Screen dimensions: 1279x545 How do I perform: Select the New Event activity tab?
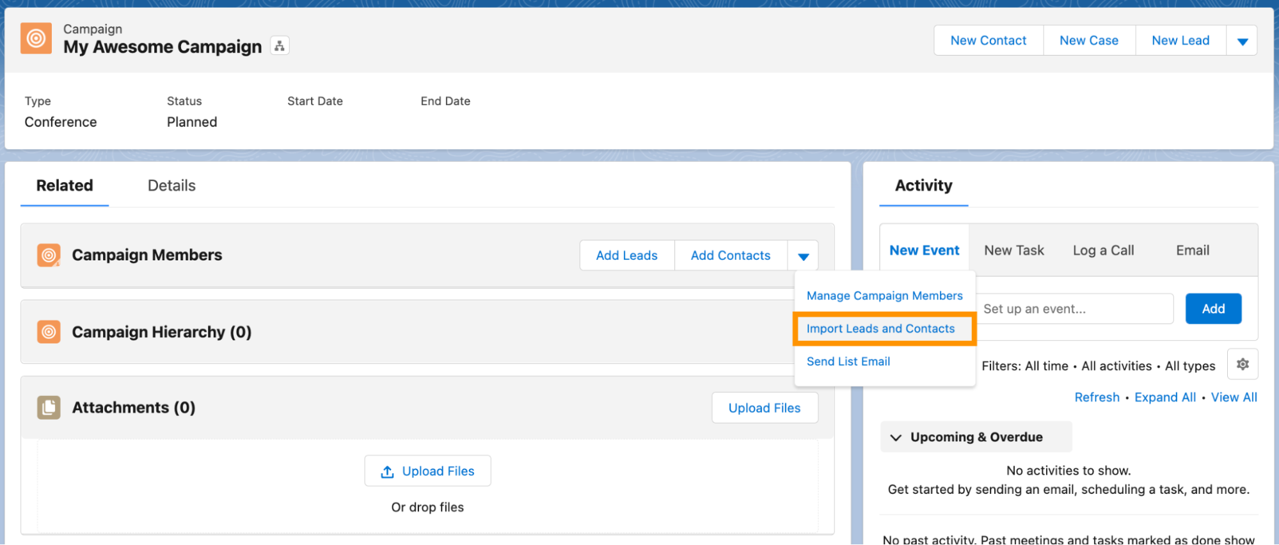click(x=924, y=251)
